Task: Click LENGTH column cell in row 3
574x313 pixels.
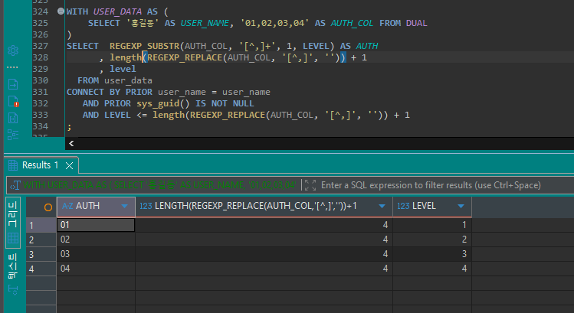Action: tap(264, 254)
